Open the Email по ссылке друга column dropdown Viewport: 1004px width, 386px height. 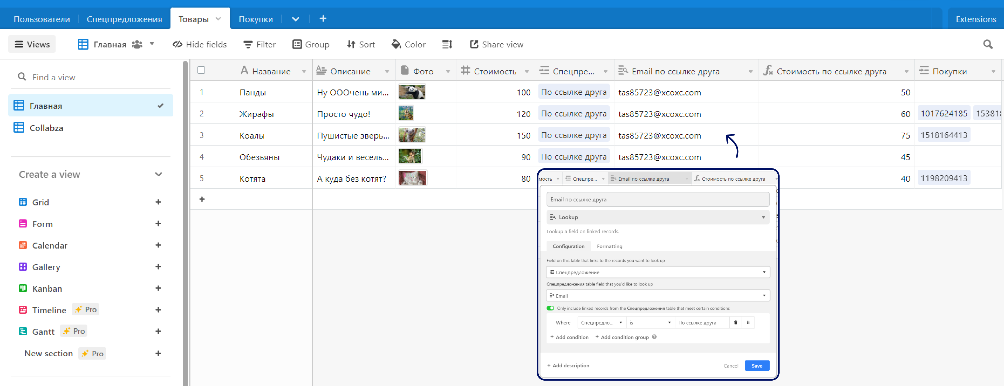(x=751, y=72)
